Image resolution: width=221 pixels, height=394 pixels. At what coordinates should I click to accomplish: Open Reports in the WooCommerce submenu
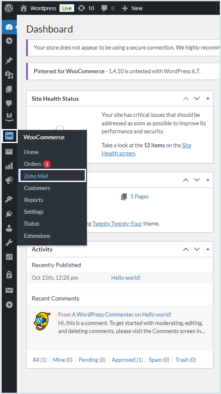pyautogui.click(x=34, y=200)
